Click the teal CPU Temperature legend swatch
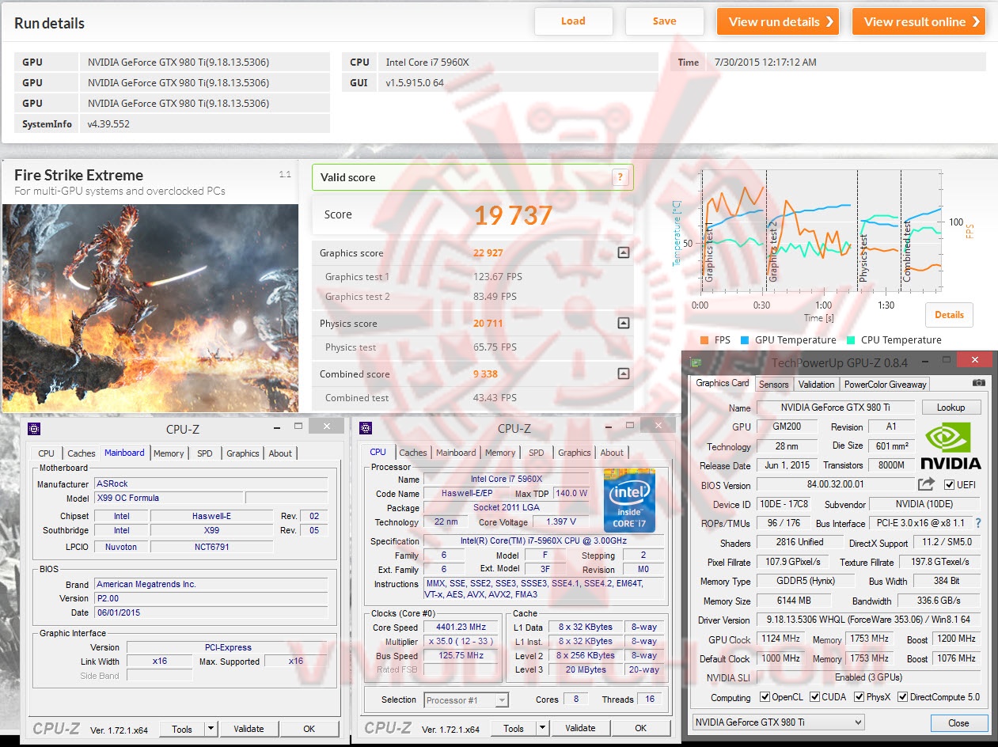 tap(851, 340)
